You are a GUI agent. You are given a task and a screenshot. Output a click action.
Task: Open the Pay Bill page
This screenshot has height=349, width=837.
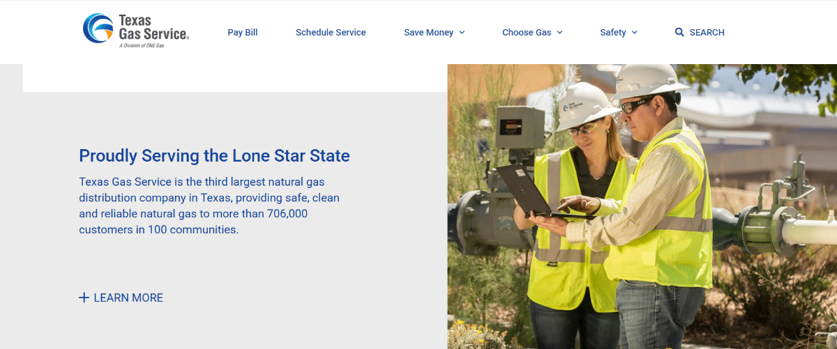(x=243, y=33)
